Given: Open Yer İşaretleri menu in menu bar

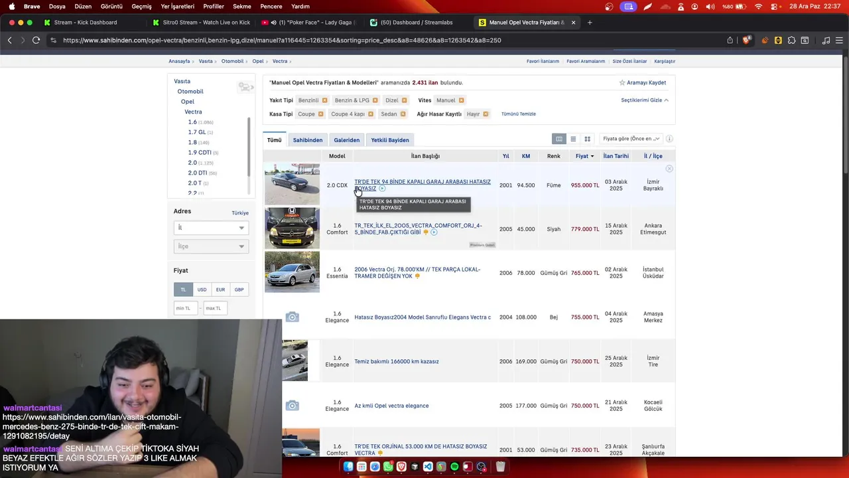Looking at the screenshot, I should [x=178, y=6].
